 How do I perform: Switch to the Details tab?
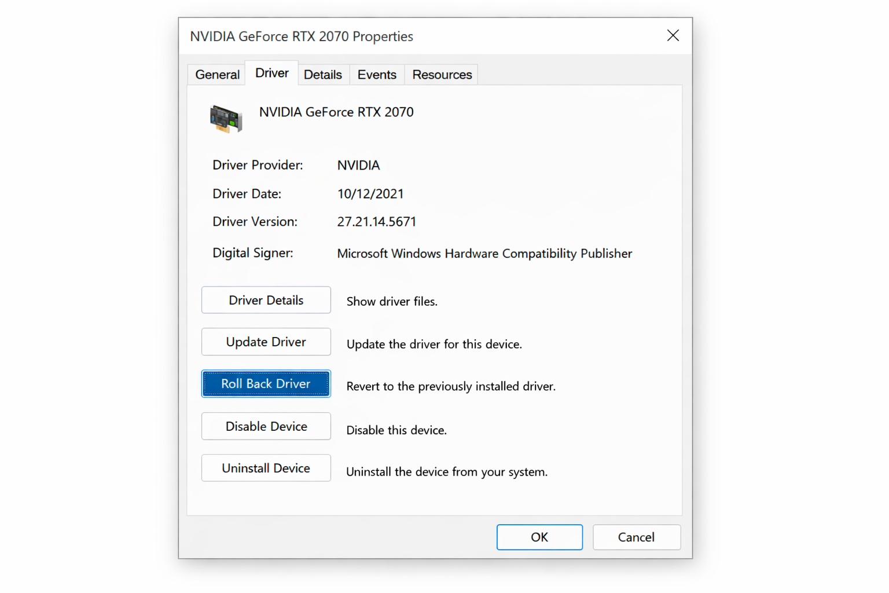322,74
